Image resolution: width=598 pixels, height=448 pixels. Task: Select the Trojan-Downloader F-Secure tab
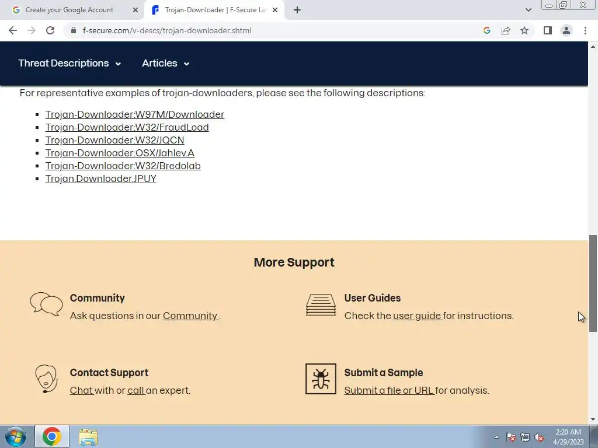pos(214,10)
